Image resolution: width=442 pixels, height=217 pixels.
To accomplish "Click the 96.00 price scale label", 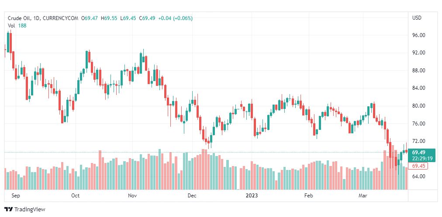I will click(x=419, y=35).
